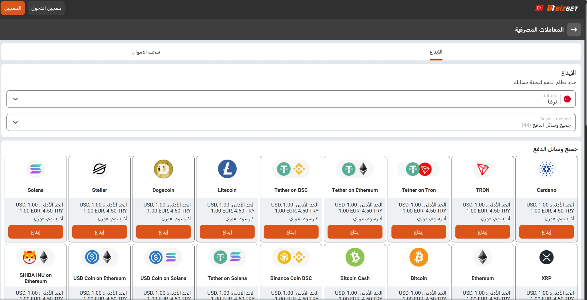Click the Dogecoin coin icon

click(x=163, y=169)
